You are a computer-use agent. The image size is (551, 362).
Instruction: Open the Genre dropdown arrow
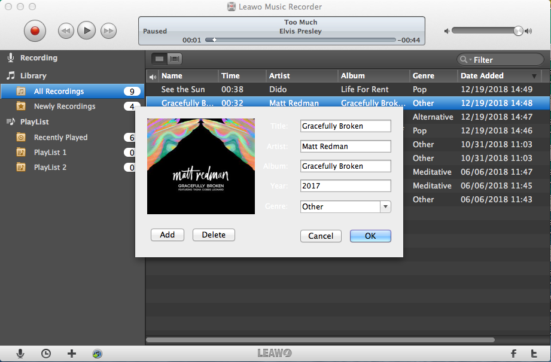[x=385, y=206]
